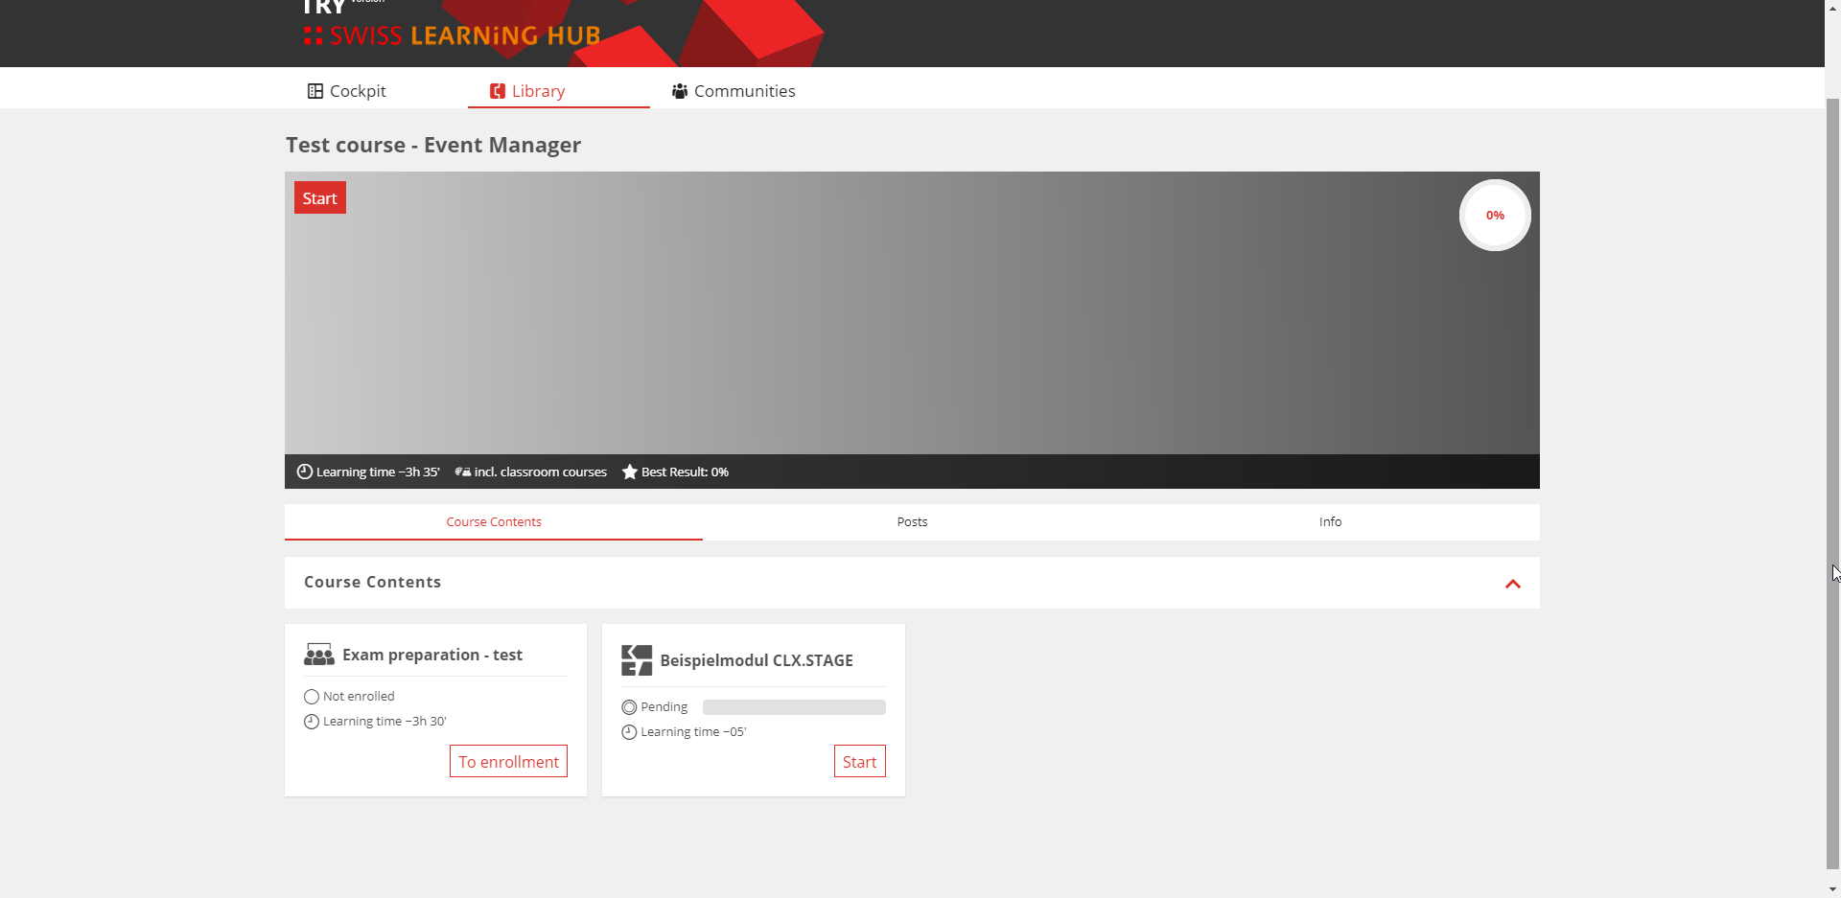1841x898 pixels.
Task: Click the 0% course progress circle
Action: pos(1495,216)
